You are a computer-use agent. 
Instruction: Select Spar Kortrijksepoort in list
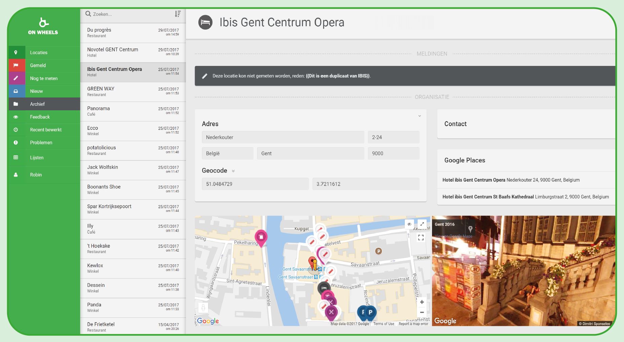coord(133,210)
